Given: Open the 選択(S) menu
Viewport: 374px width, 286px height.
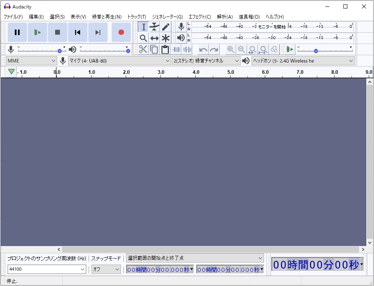Looking at the screenshot, I should coord(57,17).
